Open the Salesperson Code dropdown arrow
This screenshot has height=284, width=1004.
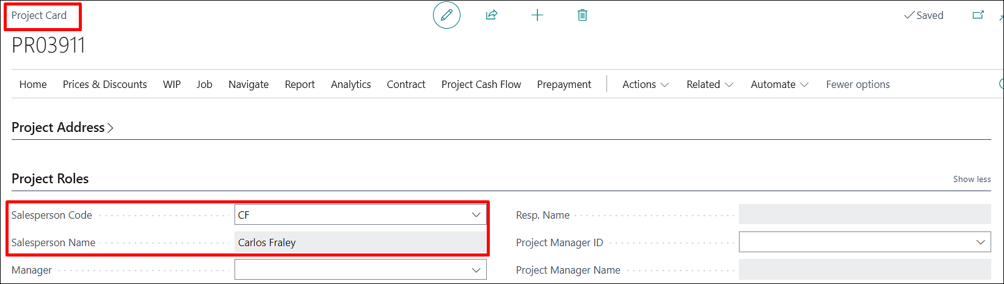[x=476, y=215]
